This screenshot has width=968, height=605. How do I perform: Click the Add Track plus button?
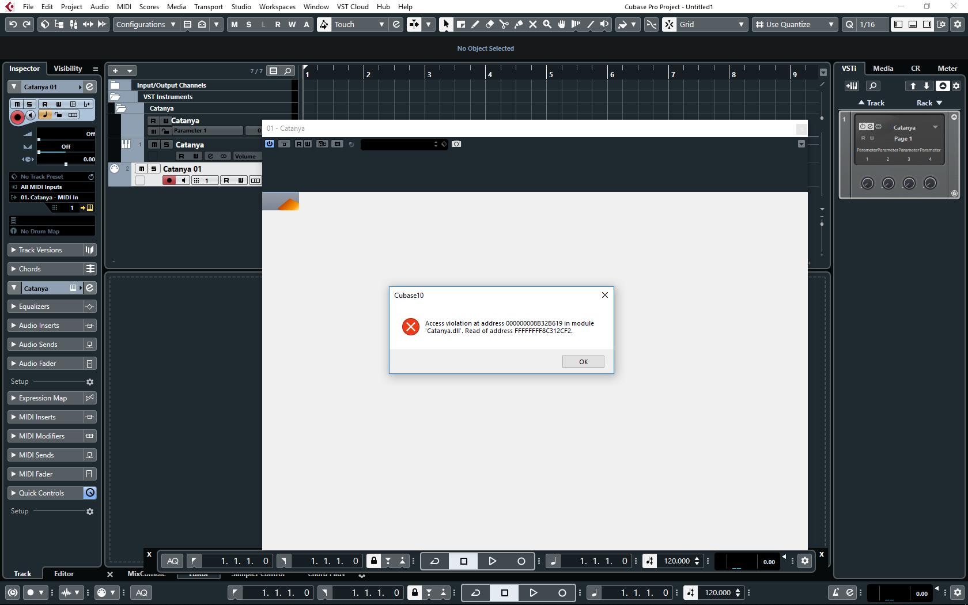tap(115, 71)
